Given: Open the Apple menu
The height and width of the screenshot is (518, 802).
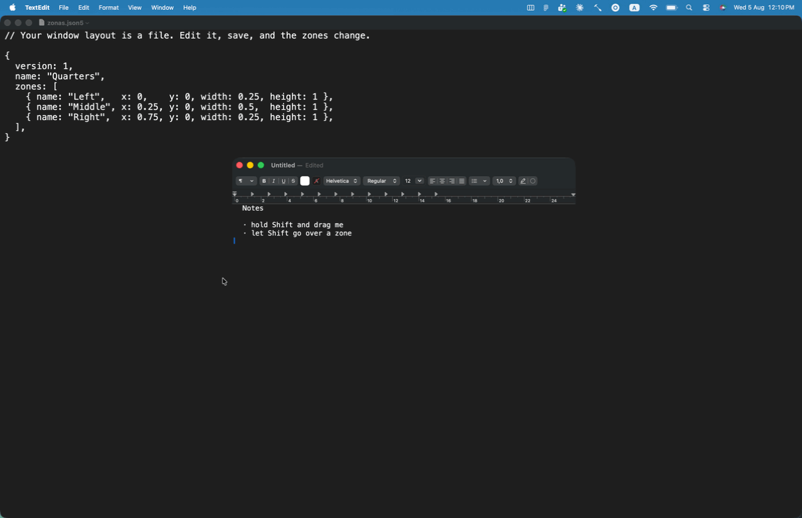Looking at the screenshot, I should click(13, 7).
